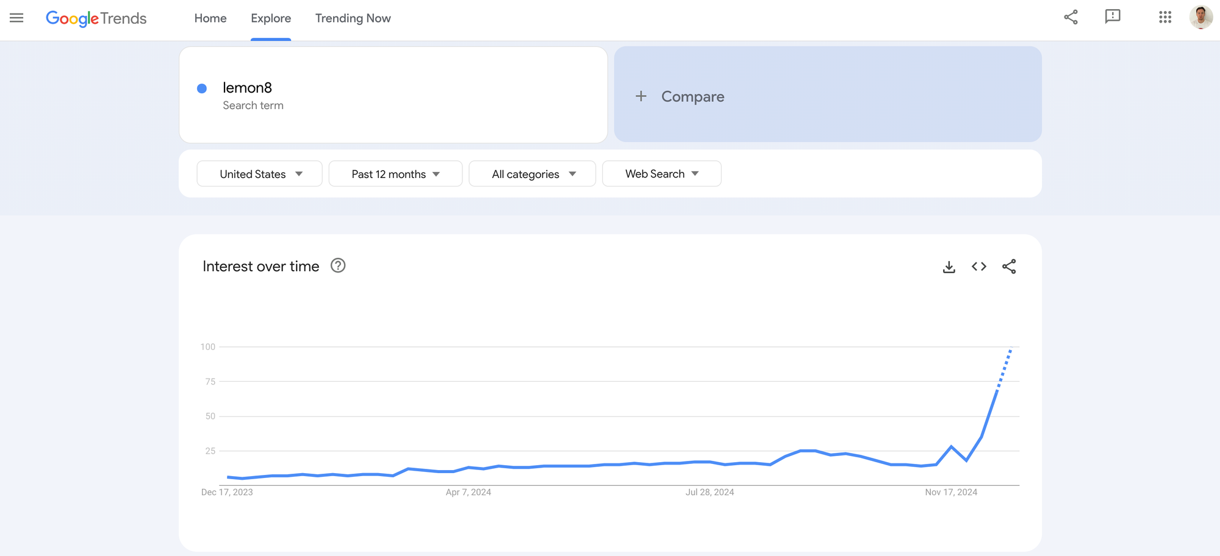Expand the United States region dropdown

click(259, 174)
